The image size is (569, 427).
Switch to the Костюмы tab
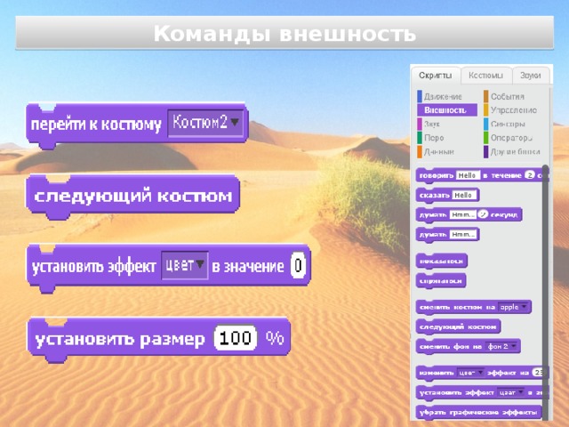click(485, 76)
